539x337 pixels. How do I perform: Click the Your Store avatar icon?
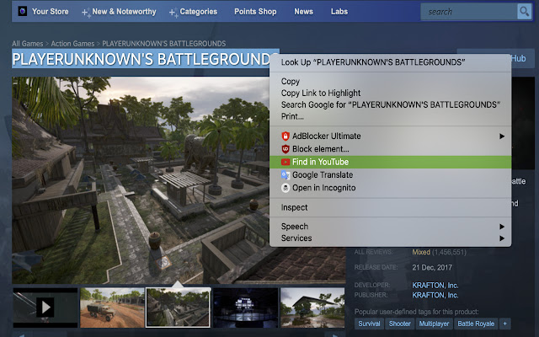(23, 11)
